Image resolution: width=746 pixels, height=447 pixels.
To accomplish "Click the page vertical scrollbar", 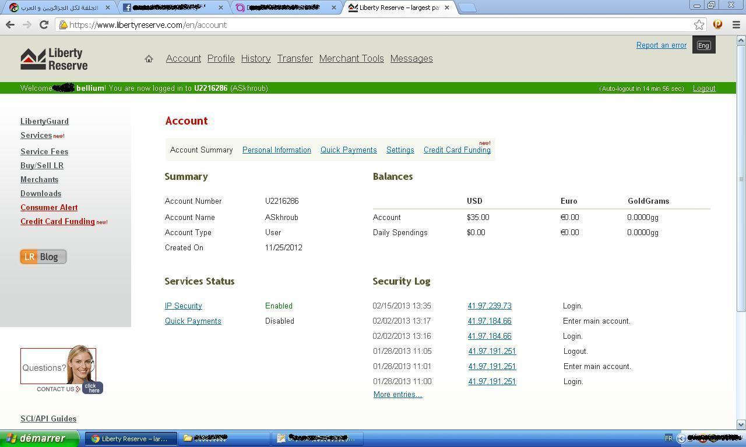I will click(741, 179).
